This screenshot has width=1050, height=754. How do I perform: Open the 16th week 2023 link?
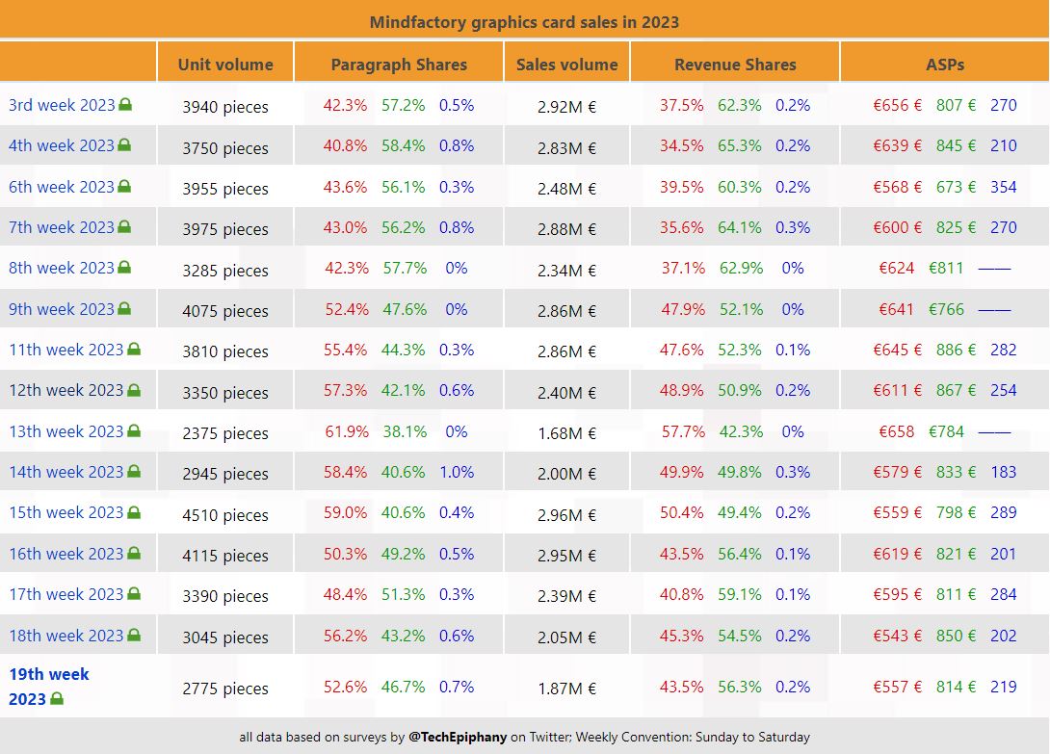[66, 554]
